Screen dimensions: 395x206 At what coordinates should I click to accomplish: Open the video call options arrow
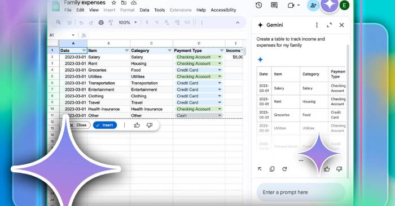(299, 5)
